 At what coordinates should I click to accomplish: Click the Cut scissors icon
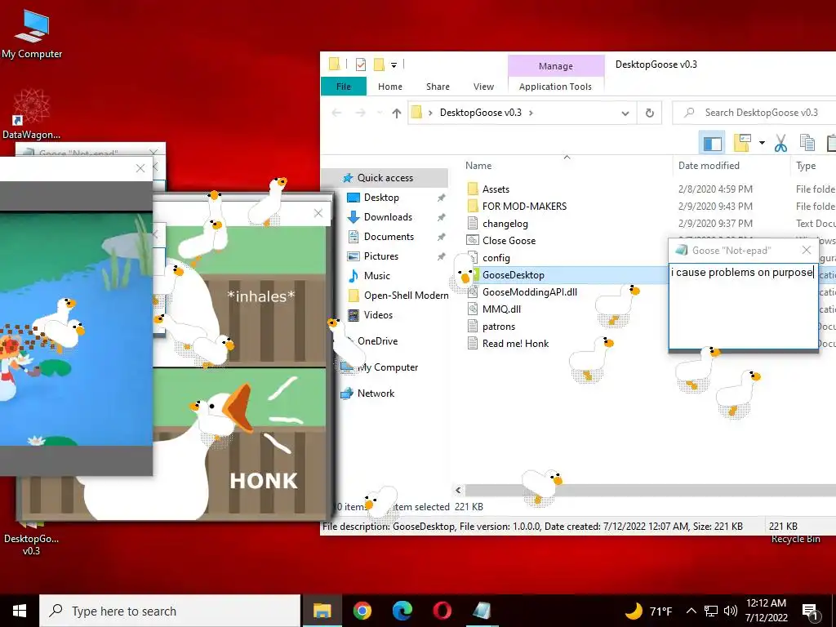pyautogui.click(x=780, y=143)
